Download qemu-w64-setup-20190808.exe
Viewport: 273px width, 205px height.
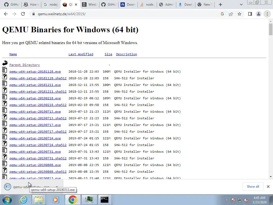click(35, 165)
